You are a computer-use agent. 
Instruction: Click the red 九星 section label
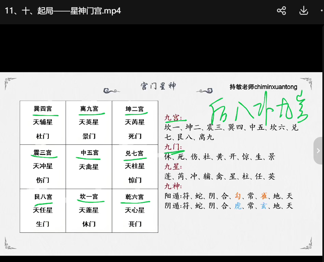[173, 166]
